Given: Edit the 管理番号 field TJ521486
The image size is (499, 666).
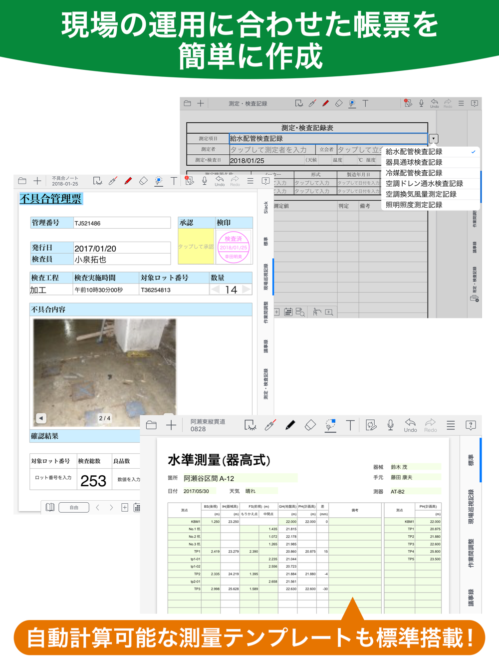Looking at the screenshot, I should tap(122, 223).
